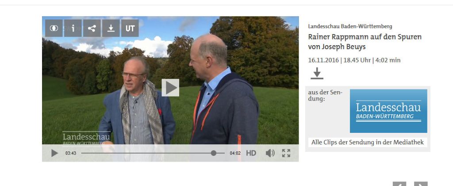Click the overlapping circles icon in video toolbar
Image resolution: width=453 pixels, height=186 pixels.
point(54,28)
